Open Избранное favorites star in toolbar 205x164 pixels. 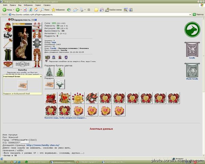point(58,10)
